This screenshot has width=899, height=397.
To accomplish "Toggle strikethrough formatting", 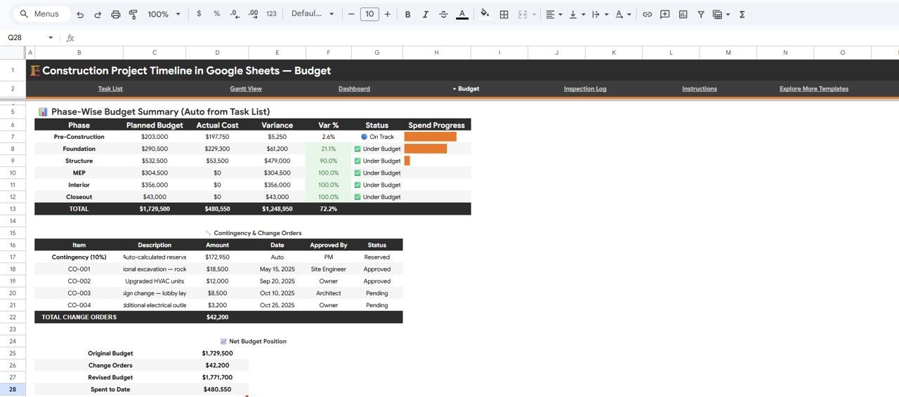I will point(443,14).
